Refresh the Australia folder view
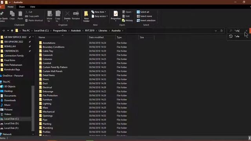Screen dimensions: 251x141 pos(222,31)
